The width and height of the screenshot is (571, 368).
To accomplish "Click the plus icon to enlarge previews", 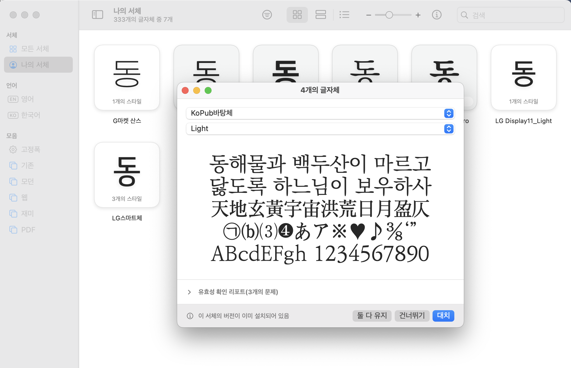I will 418,15.
